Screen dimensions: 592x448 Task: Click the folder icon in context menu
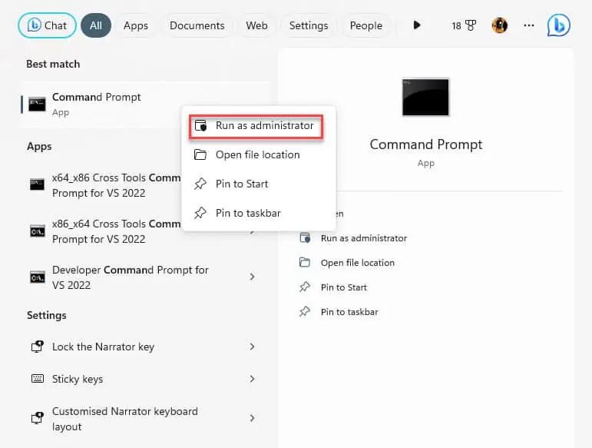(x=200, y=154)
